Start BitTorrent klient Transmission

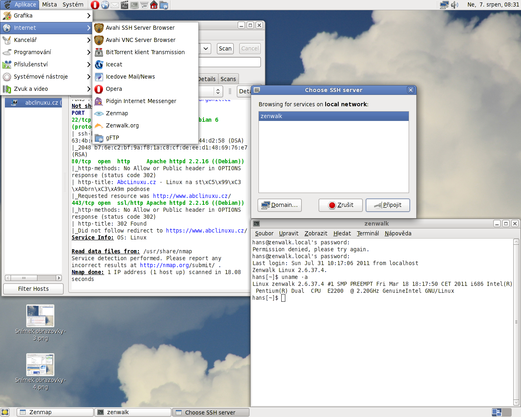(x=146, y=52)
